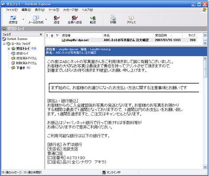Open the 表示(V) menu
Viewport: 209px width, 176px height.
point(40,10)
